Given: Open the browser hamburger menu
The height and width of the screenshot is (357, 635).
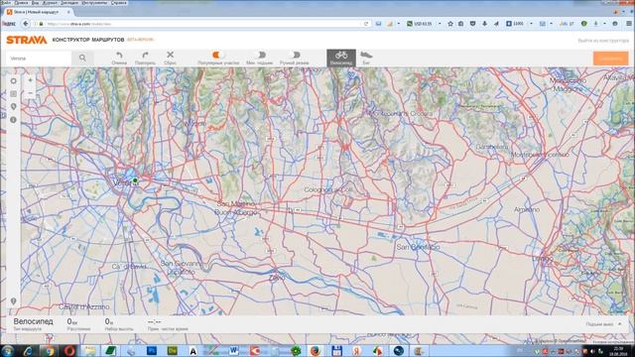Looking at the screenshot, I should point(628,24).
